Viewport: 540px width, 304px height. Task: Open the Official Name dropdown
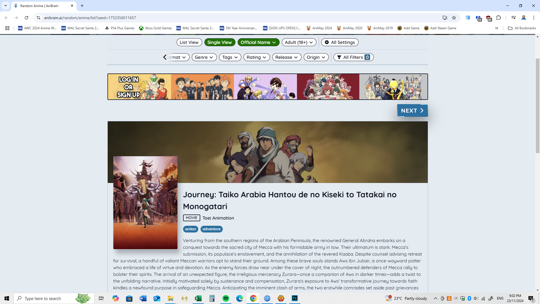pos(258,42)
